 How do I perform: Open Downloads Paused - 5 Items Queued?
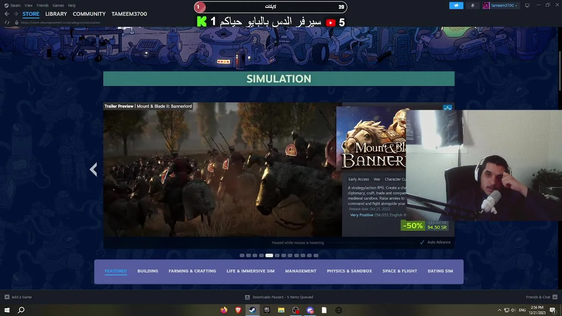tap(283, 297)
